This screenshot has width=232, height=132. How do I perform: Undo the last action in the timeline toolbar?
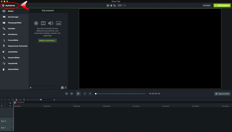point(2,100)
